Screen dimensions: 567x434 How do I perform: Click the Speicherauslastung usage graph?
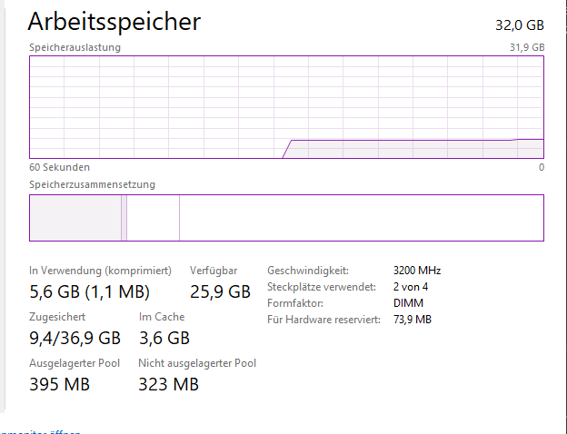pyautogui.click(x=286, y=107)
